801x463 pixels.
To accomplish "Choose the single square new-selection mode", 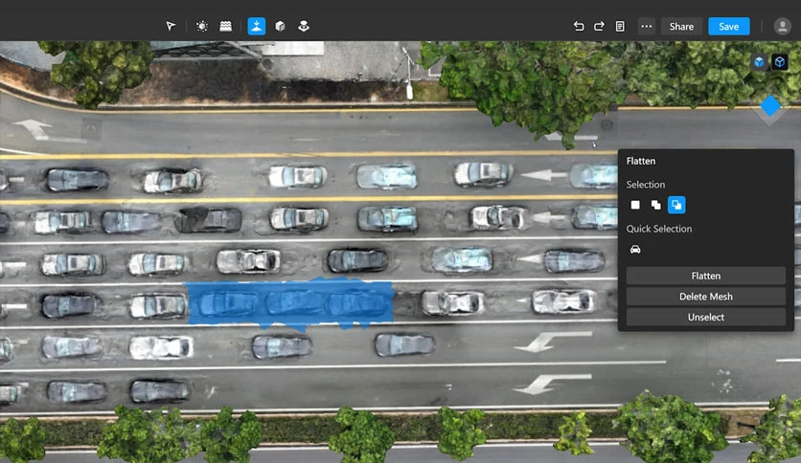I will coord(635,205).
